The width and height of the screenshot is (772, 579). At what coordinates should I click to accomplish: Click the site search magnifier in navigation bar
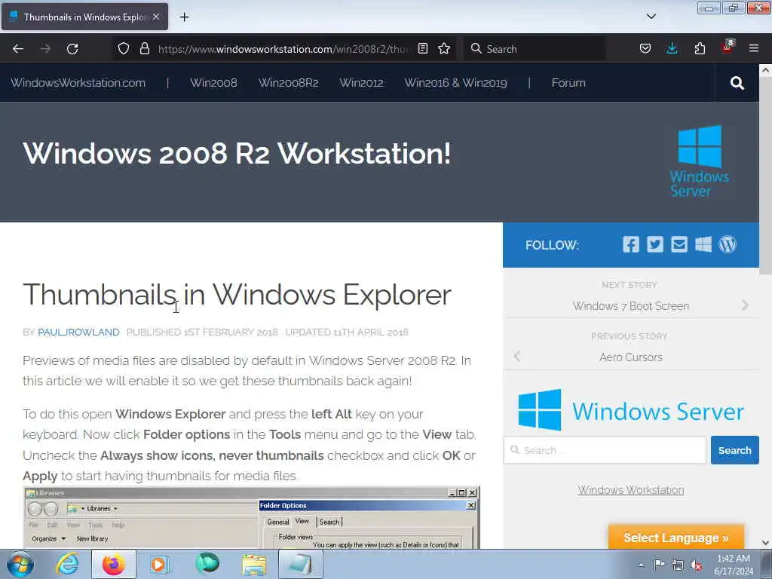tap(737, 83)
